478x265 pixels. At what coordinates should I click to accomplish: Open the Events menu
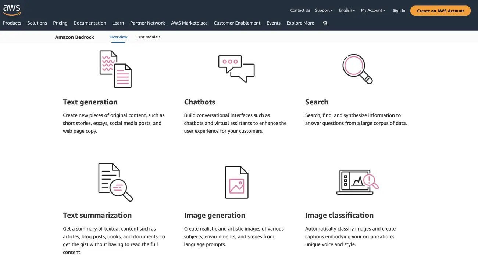274,23
